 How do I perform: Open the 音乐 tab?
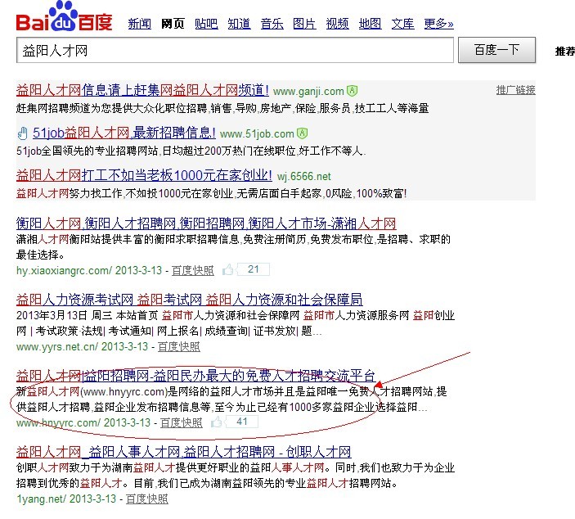pyautogui.click(x=272, y=24)
